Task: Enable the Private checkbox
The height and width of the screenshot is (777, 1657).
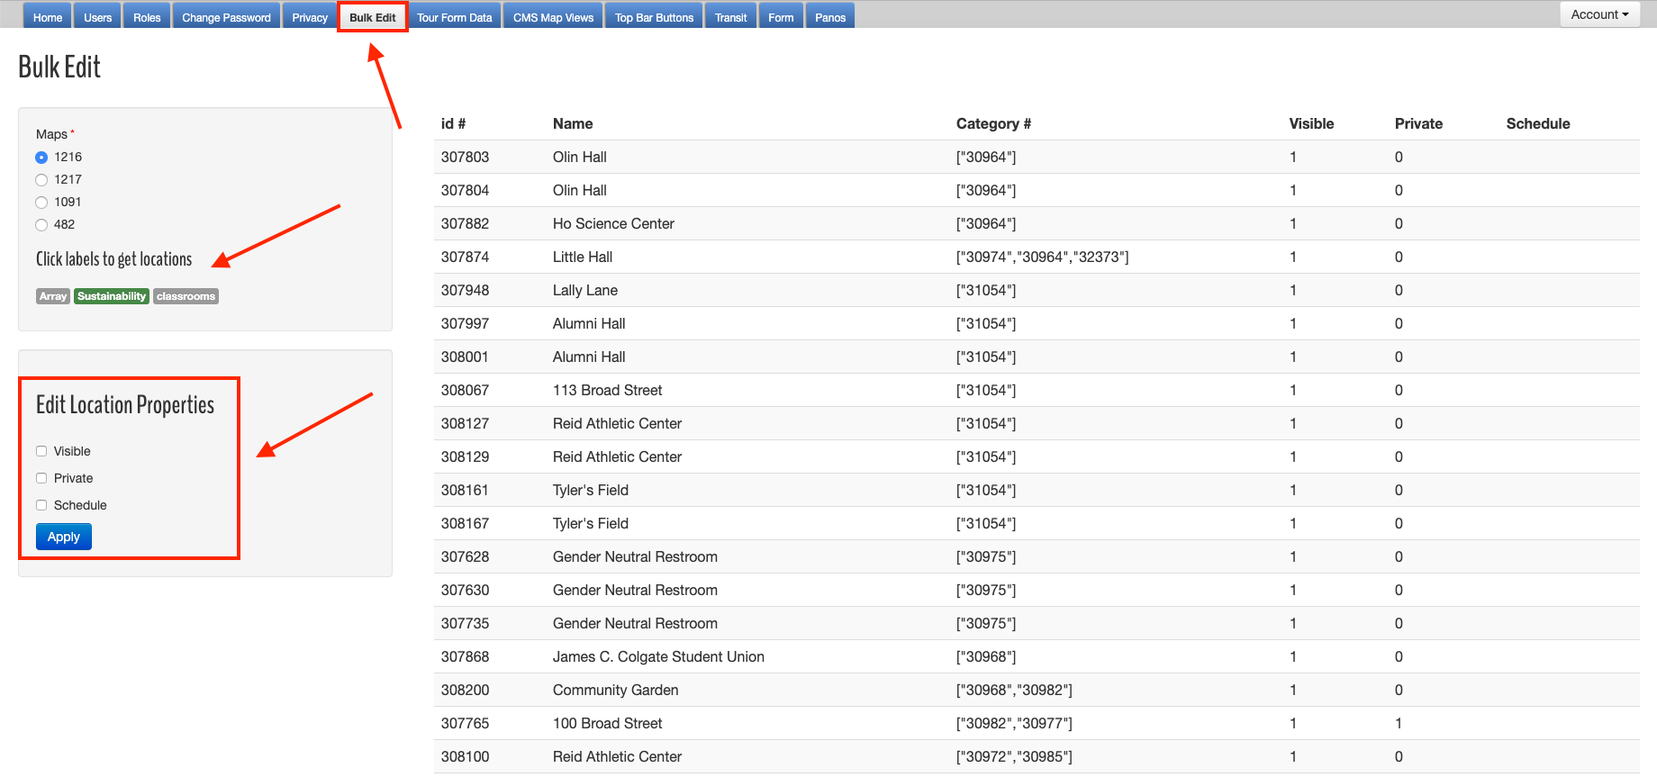Action: (41, 478)
